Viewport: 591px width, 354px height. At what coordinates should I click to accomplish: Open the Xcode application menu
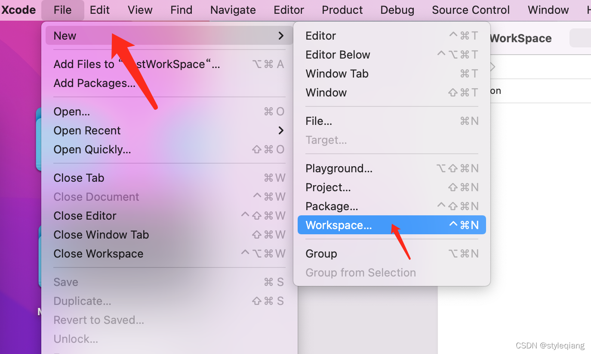click(x=18, y=10)
